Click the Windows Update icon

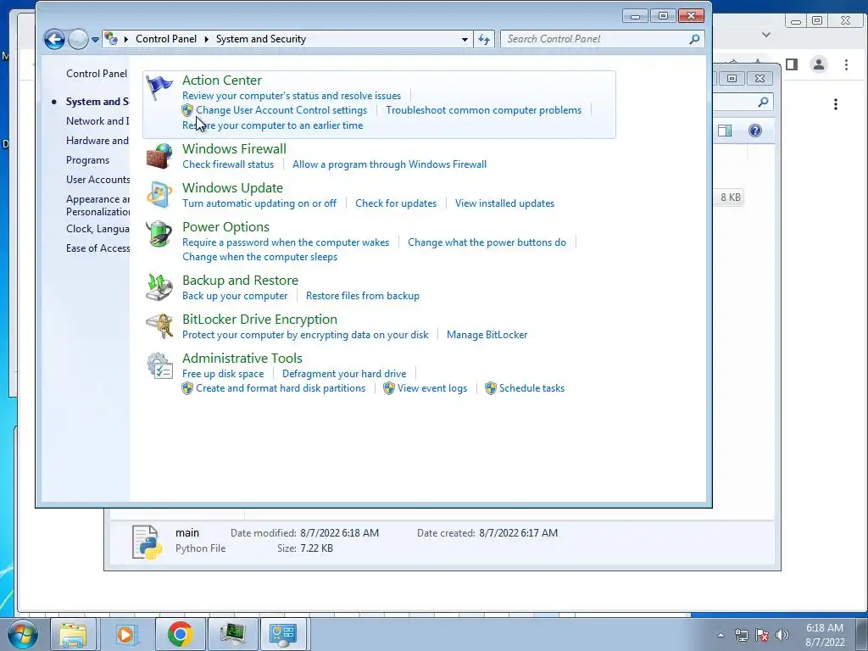click(x=159, y=195)
